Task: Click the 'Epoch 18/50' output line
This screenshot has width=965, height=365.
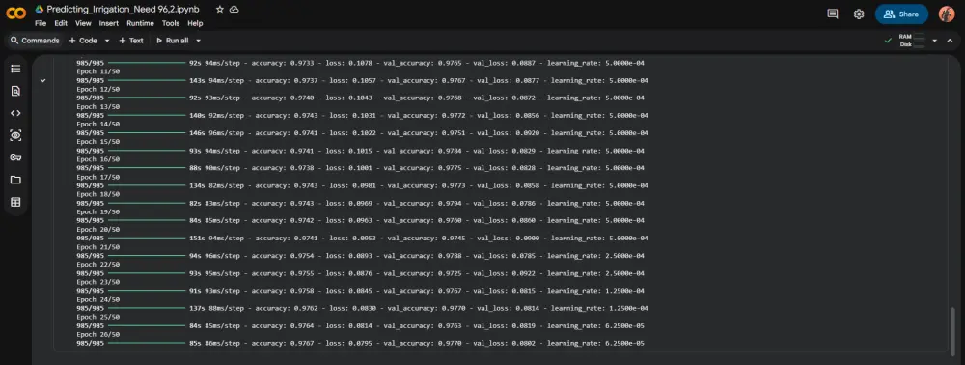Action: pyautogui.click(x=97, y=194)
